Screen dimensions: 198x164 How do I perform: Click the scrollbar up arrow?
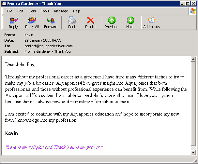tap(193, 59)
